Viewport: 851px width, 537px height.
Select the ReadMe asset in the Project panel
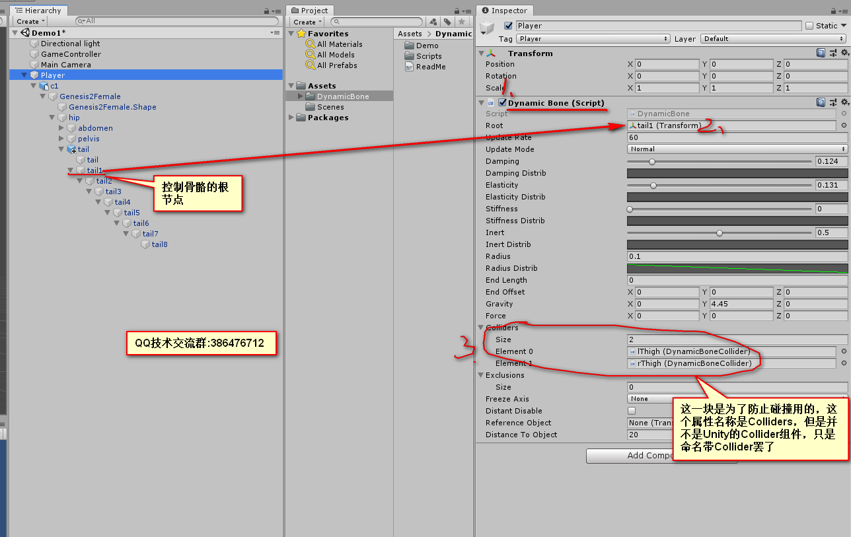(430, 66)
